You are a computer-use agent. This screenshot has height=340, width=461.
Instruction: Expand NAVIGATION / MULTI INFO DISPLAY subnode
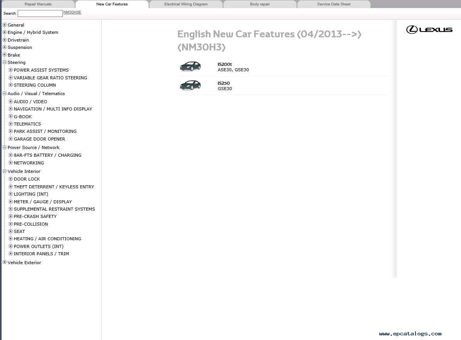pyautogui.click(x=10, y=109)
